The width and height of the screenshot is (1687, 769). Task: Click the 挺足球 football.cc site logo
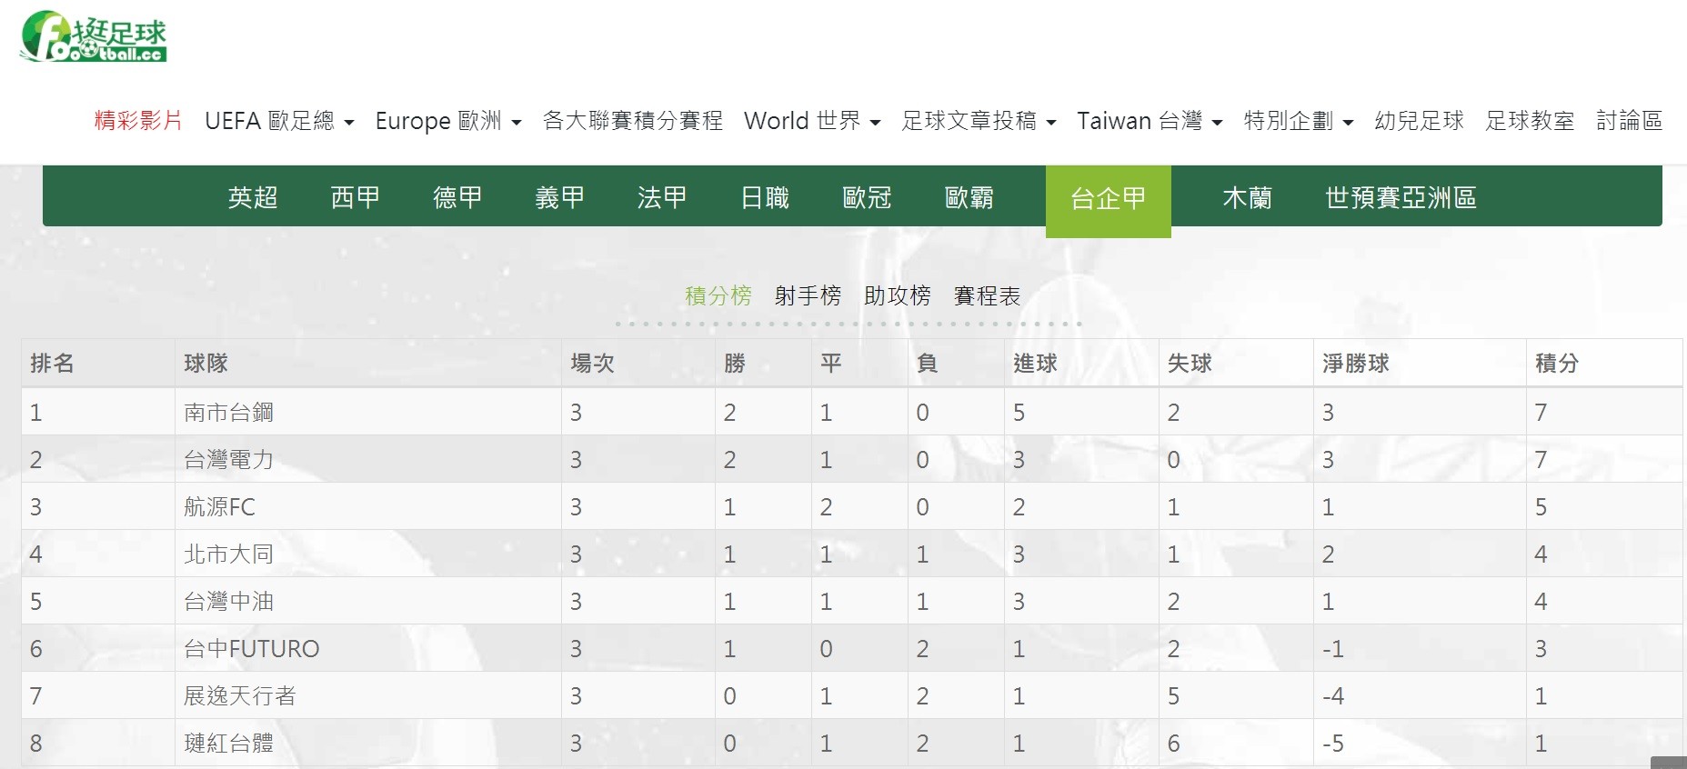click(x=94, y=37)
